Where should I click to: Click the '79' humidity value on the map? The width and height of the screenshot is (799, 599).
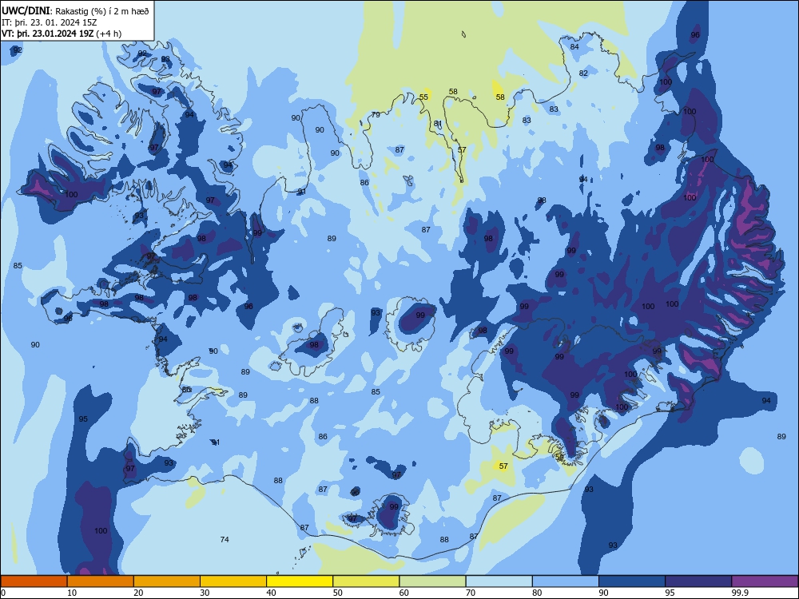[x=376, y=114]
